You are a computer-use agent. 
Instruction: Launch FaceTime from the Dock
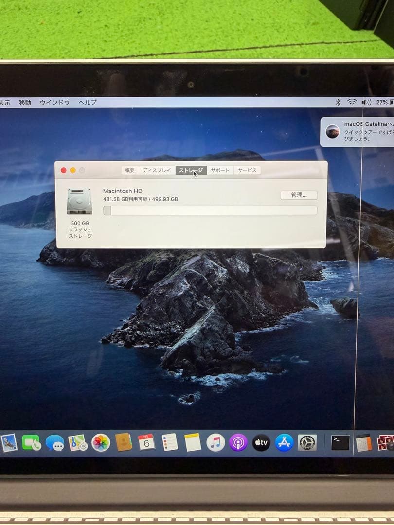click(32, 443)
